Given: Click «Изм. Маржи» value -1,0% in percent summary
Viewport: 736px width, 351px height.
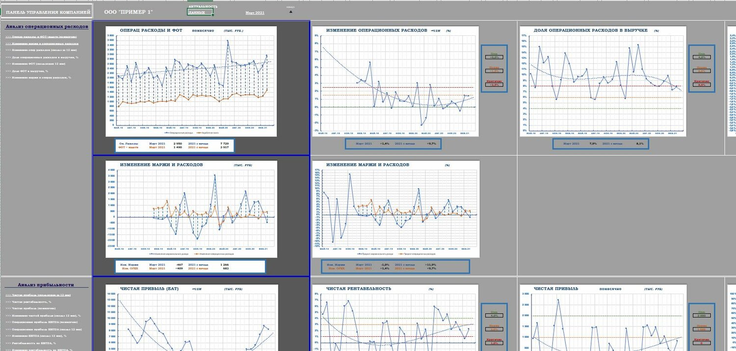Looking at the screenshot, I should 385,265.
